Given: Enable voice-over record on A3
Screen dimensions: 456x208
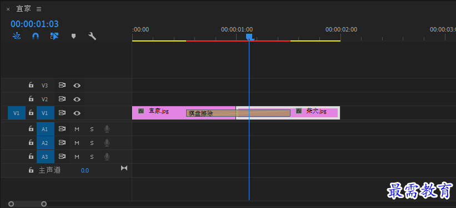Looking at the screenshot, I should [x=107, y=157].
